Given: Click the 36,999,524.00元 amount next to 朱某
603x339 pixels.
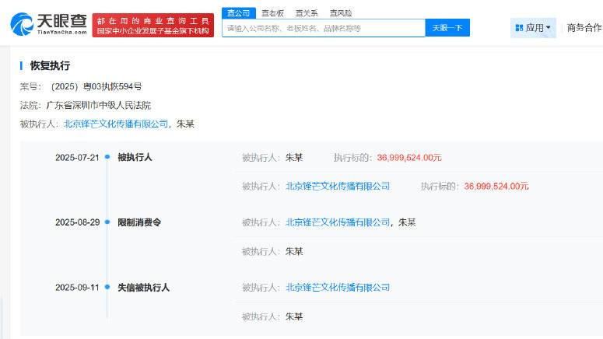Looking at the screenshot, I should click(409, 158).
